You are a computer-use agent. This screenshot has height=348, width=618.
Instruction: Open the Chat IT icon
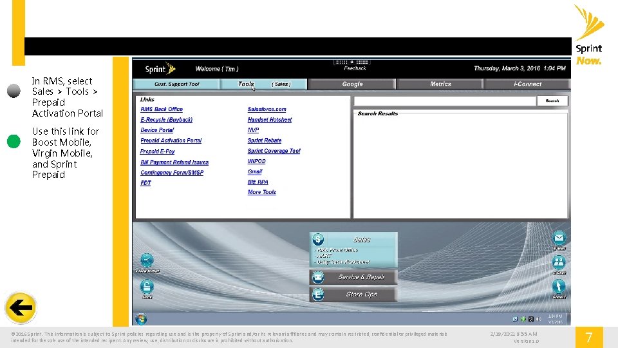(x=559, y=286)
